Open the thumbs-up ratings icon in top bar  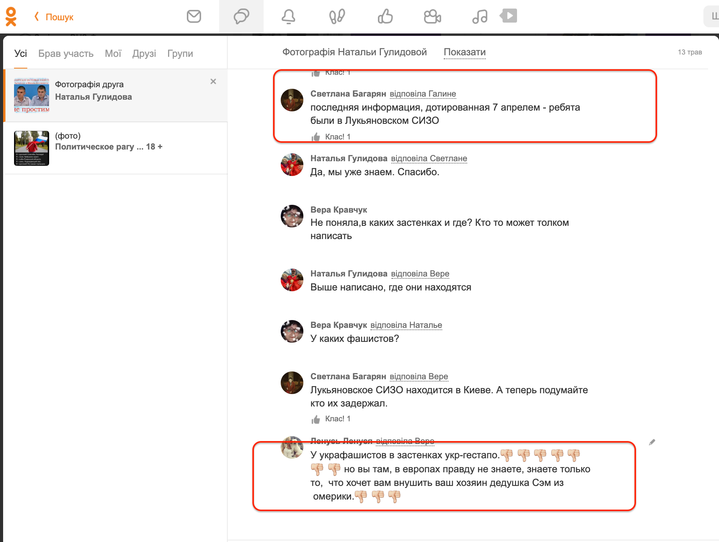click(385, 17)
